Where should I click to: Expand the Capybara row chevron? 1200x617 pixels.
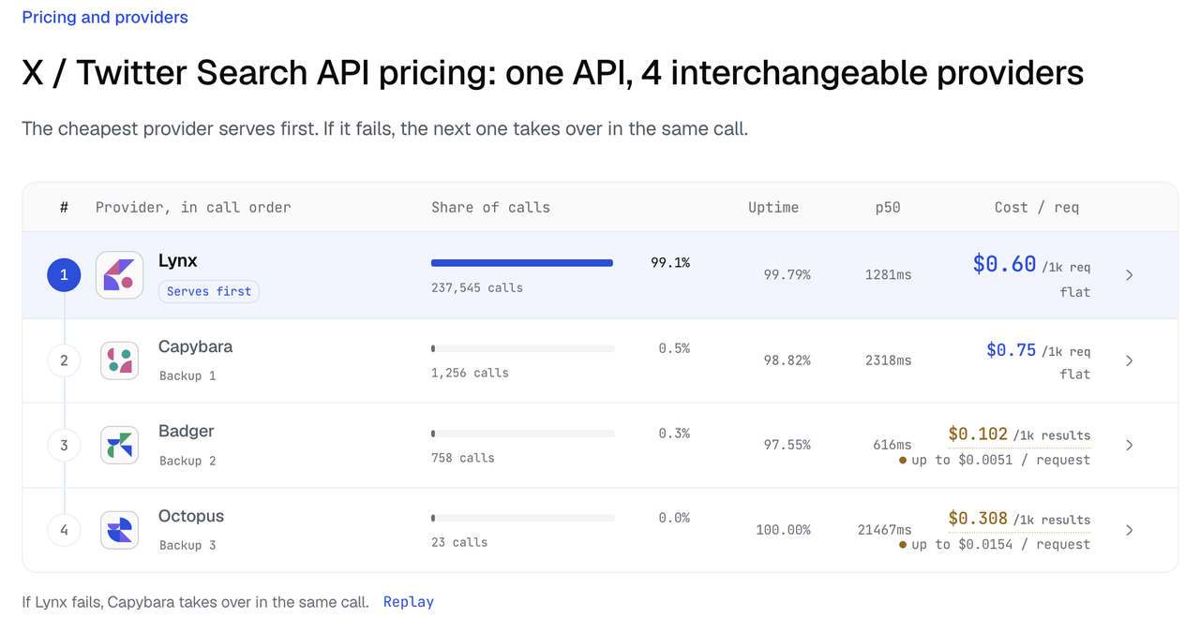point(1129,360)
